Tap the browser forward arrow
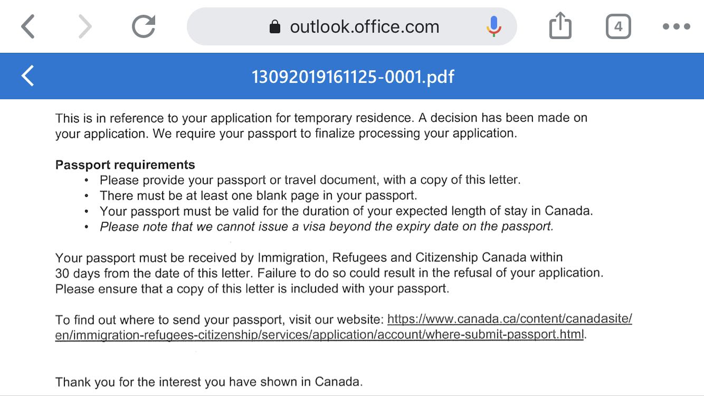 (x=84, y=26)
